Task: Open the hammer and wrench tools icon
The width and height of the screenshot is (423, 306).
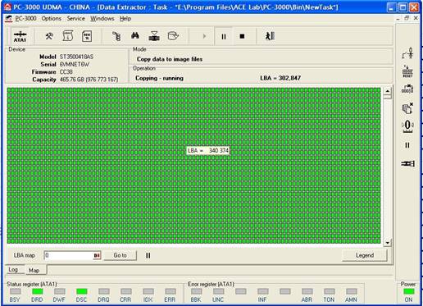Action: coord(49,36)
